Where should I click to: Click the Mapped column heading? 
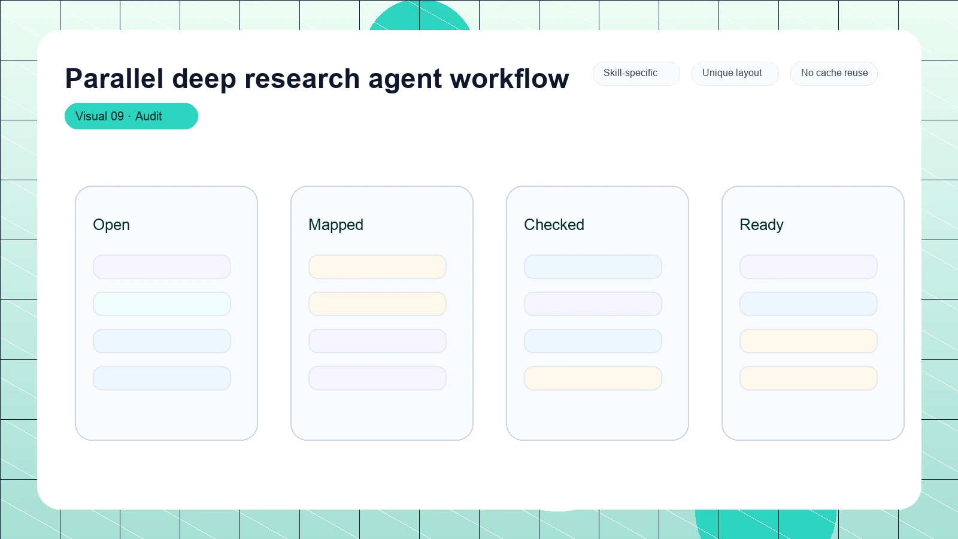[x=336, y=225]
